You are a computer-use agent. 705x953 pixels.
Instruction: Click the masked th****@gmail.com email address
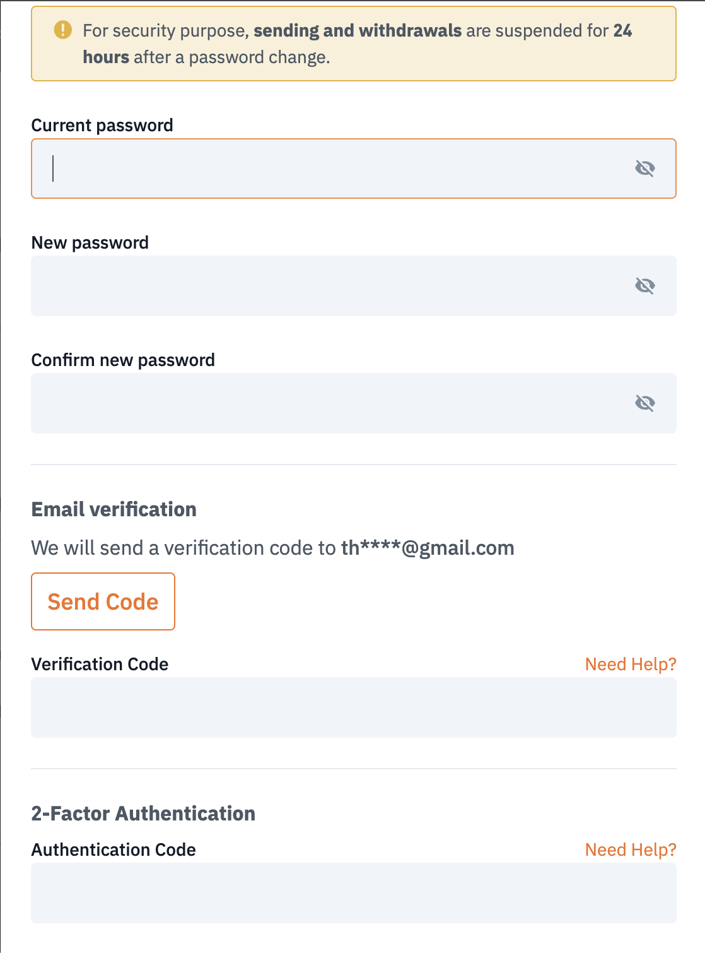(x=428, y=548)
